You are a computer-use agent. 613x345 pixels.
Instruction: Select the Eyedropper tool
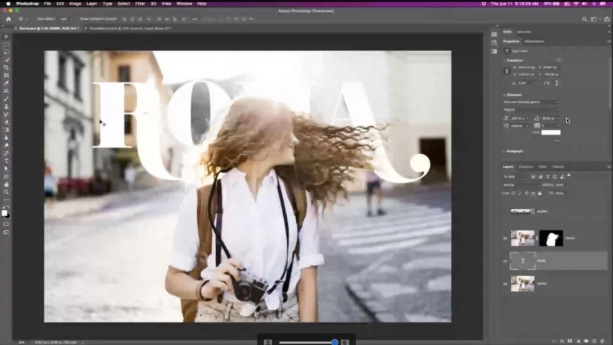(6, 83)
